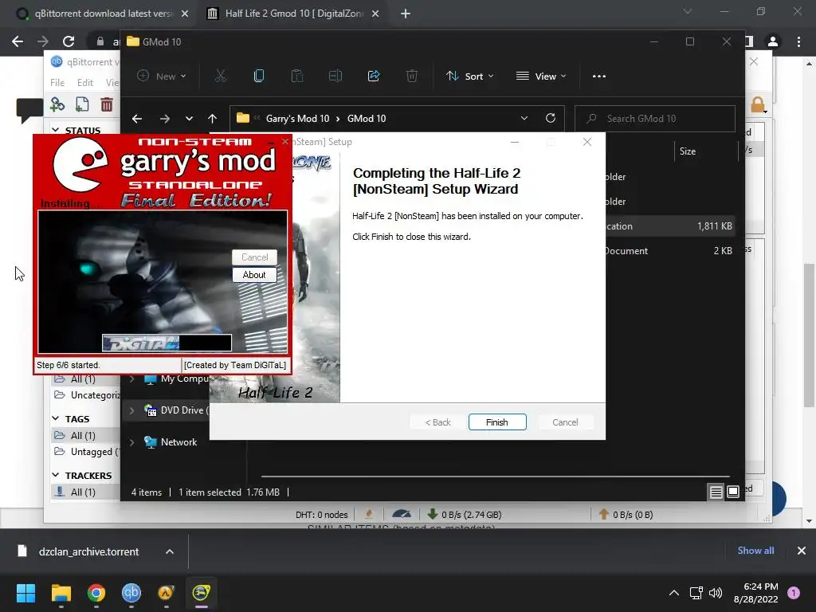
Task: Reload the browser page
Action: 69,41
